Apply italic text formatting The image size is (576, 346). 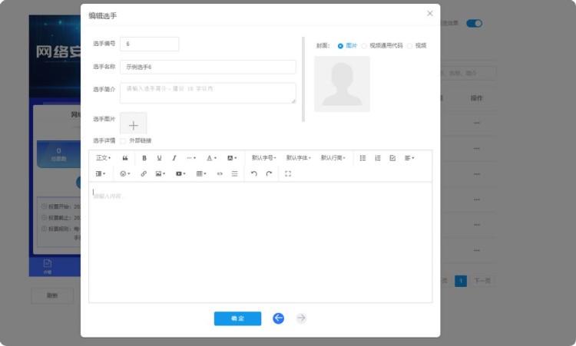[x=174, y=158]
